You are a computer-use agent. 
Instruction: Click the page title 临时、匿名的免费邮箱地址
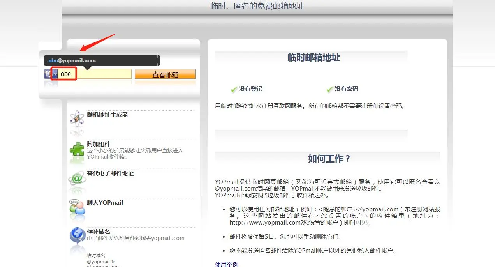257,6
